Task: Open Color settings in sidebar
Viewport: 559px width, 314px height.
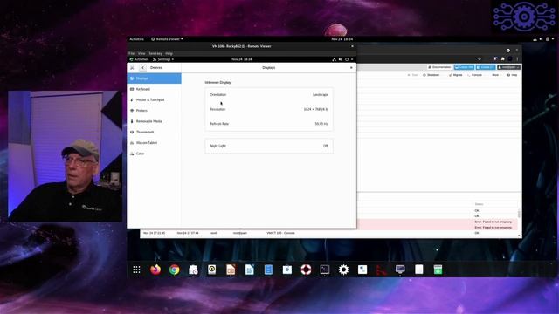Action: [x=154, y=154]
